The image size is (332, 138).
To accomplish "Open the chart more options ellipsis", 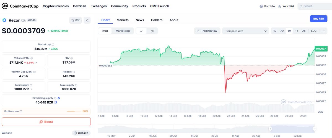I will click(x=323, y=31).
